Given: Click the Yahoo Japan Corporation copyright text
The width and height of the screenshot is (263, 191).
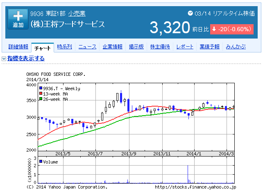Looking at the screenshot, I should coord(67,187).
